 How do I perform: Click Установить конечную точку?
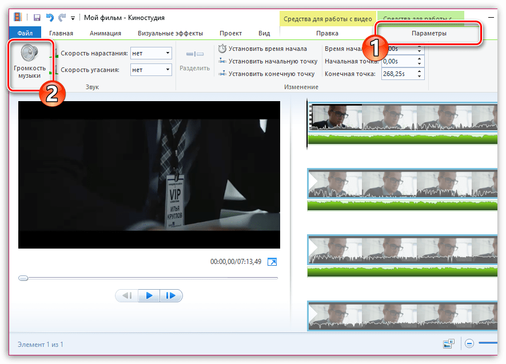tap(266, 74)
